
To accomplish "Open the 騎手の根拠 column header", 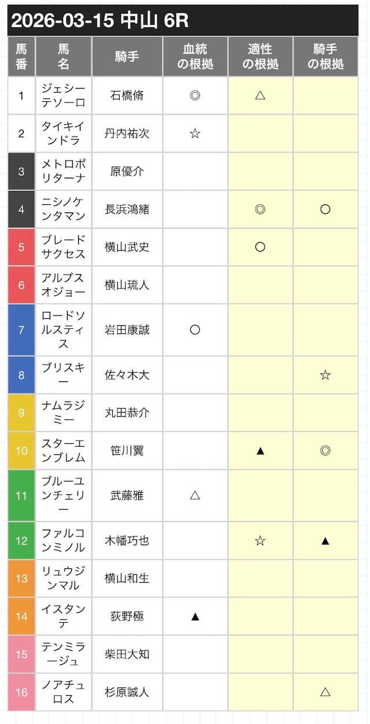I will 325,57.
